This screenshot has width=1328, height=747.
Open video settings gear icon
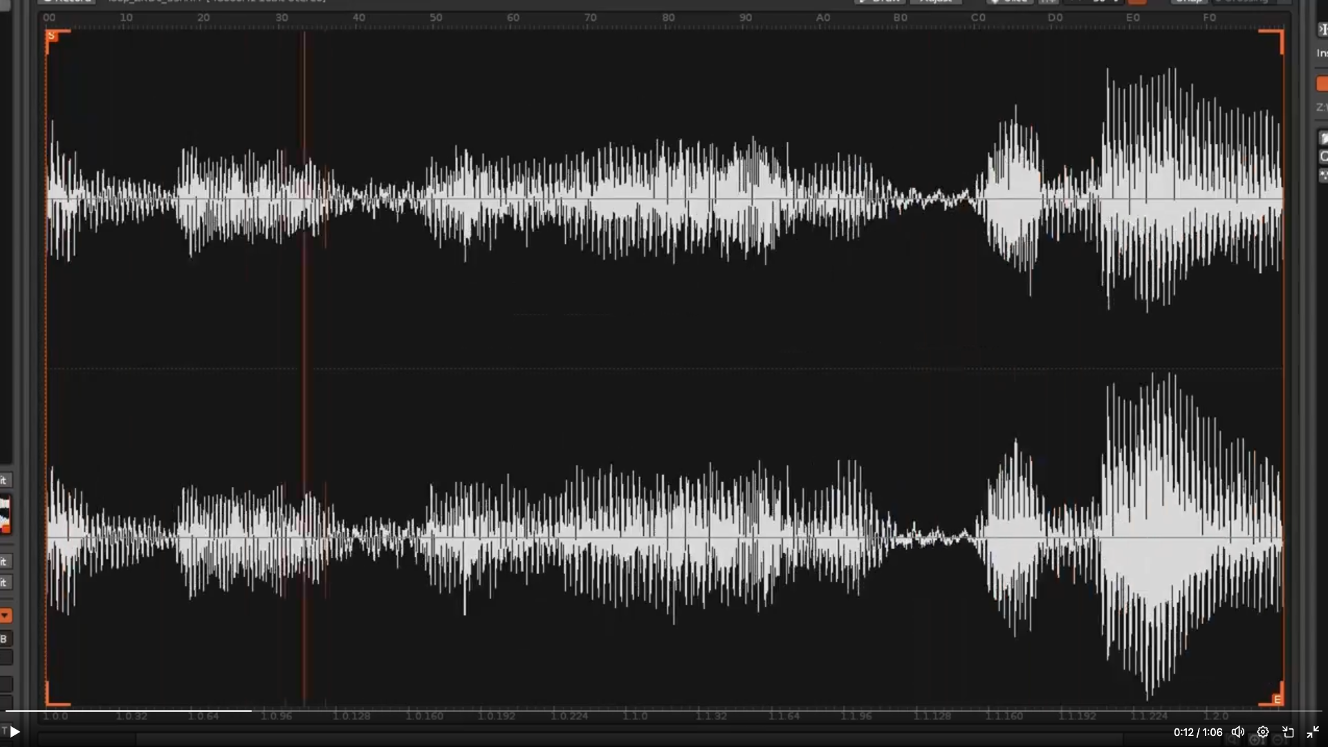(x=1262, y=732)
